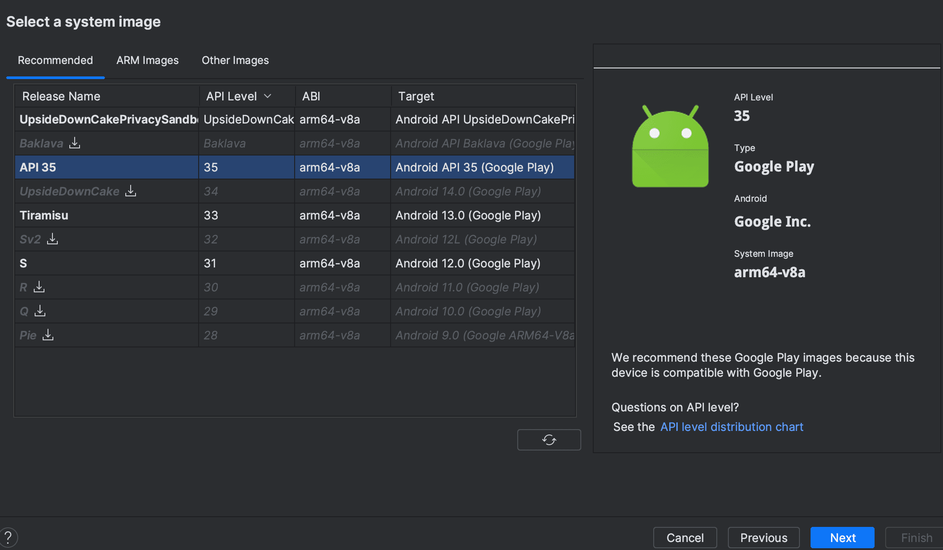This screenshot has height=550, width=943.
Task: Download the UpsideDownCake system image
Action: point(131,191)
